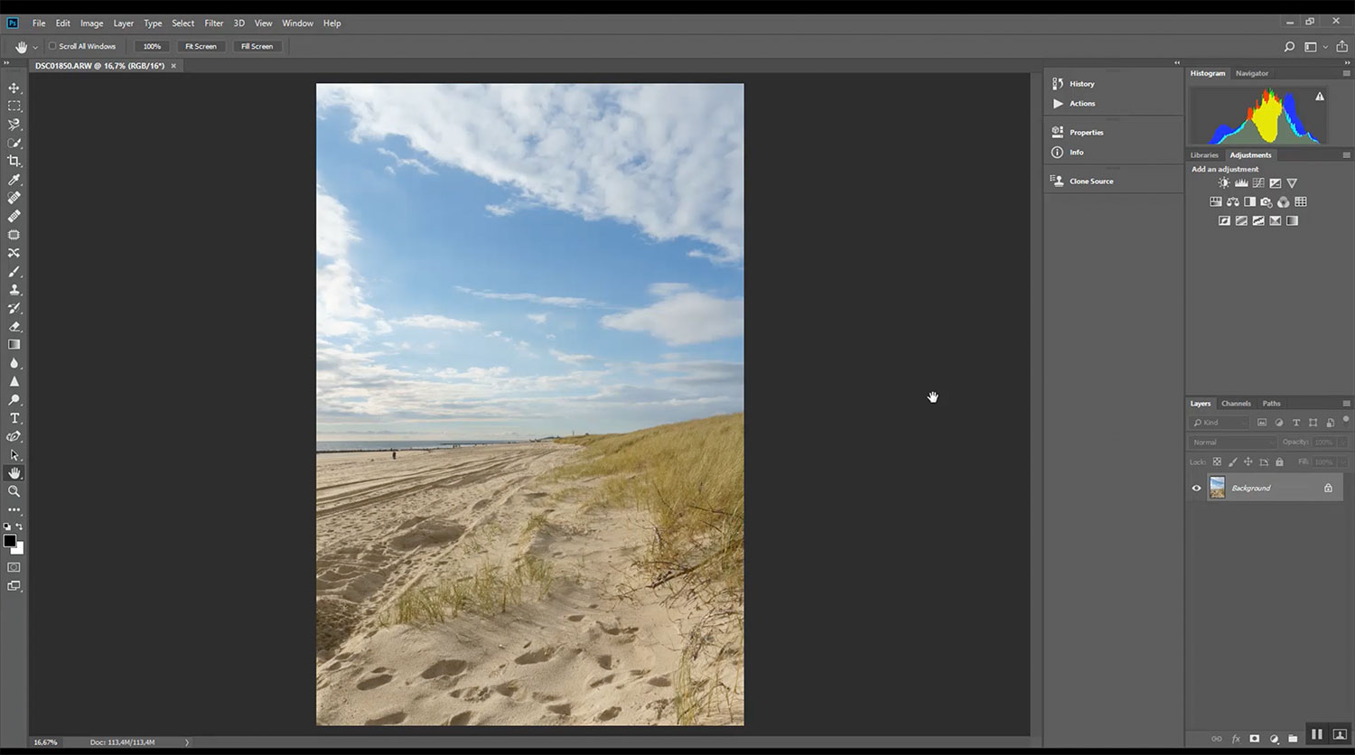
Task: Click the foreground color swatch
Action: point(9,540)
